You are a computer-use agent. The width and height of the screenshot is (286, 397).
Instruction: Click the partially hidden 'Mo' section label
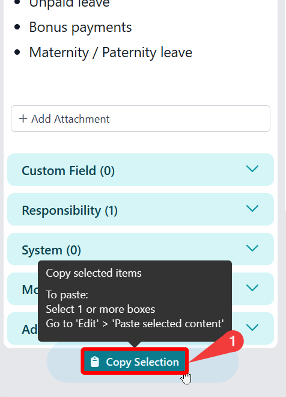[30, 290]
